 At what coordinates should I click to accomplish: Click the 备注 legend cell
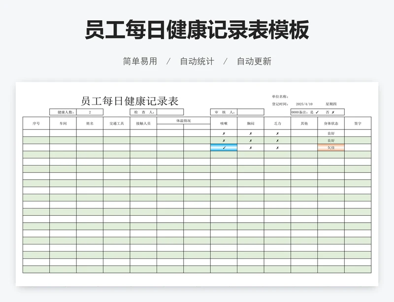tap(318, 112)
